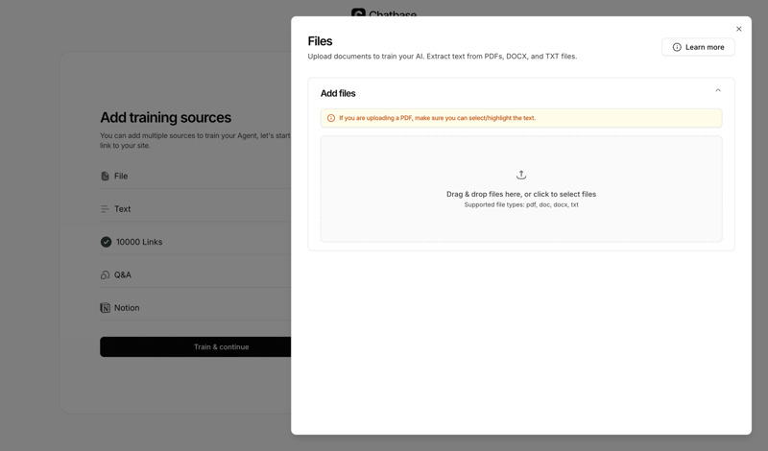Viewport: 768px width, 451px height.
Task: Click the 'Add training sources' heading
Action: click(x=165, y=117)
